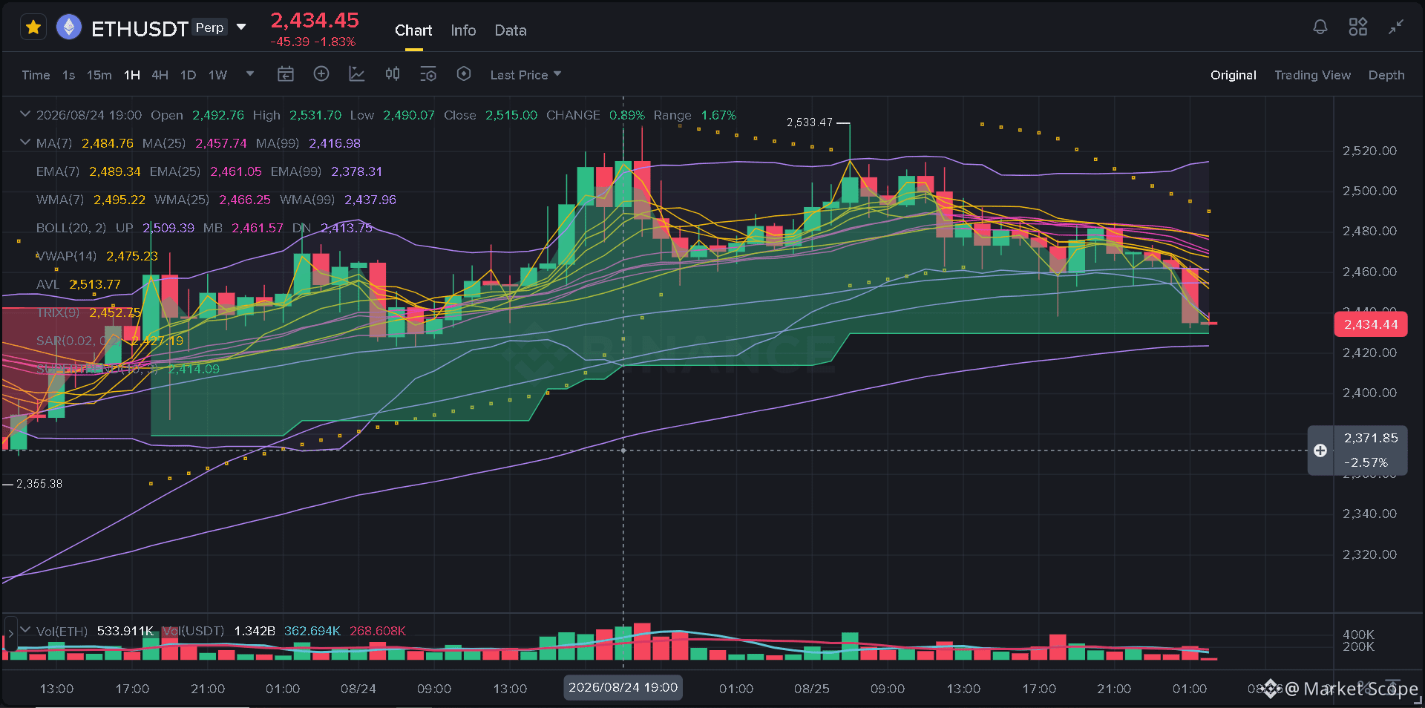
Task: Switch to the Data tab
Action: point(511,30)
